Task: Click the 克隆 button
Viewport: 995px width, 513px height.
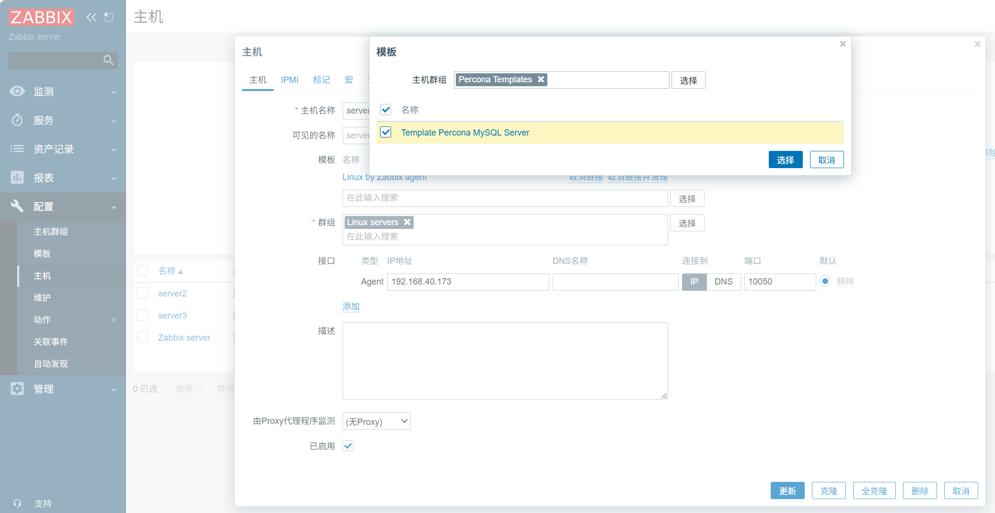Action: (829, 491)
